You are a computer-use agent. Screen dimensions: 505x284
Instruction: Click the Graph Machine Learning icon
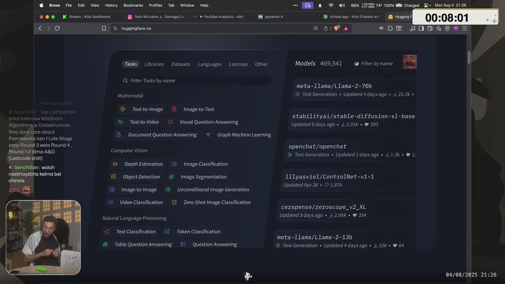[208, 135]
